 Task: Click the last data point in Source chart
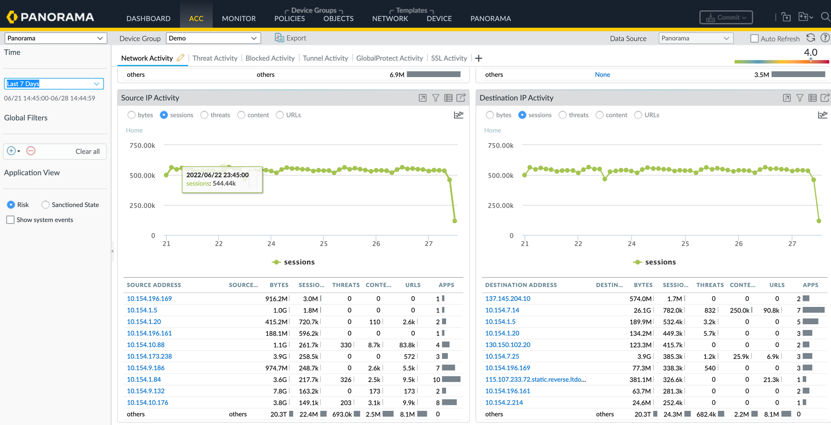tap(455, 221)
